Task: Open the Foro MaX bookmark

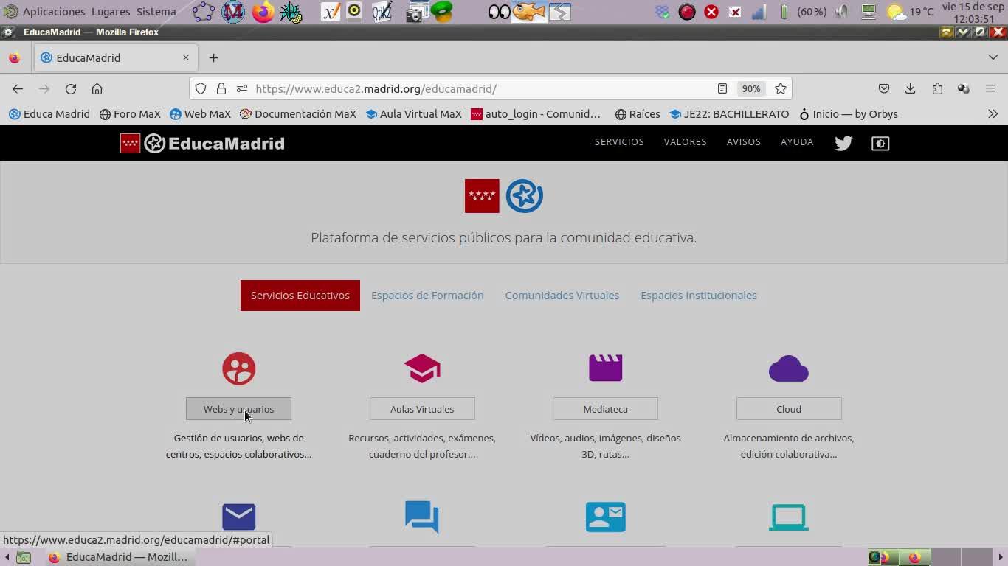Action: click(x=130, y=114)
